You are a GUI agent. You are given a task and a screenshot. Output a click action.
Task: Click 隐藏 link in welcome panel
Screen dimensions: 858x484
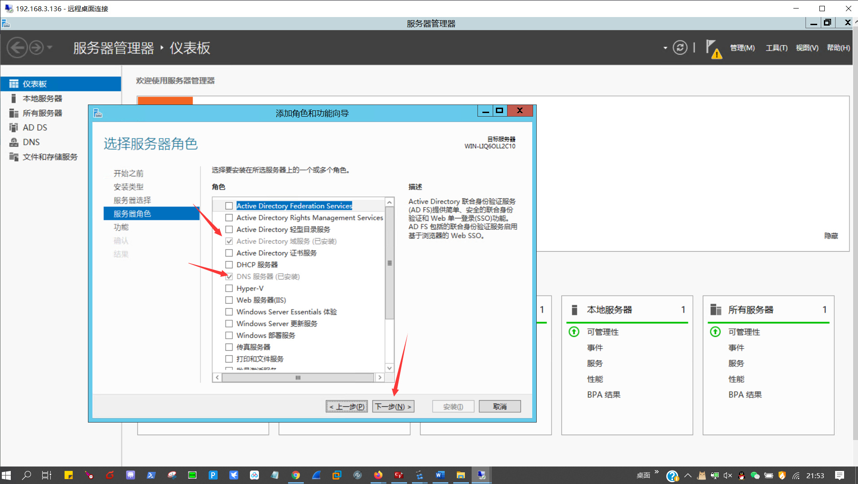tap(831, 235)
